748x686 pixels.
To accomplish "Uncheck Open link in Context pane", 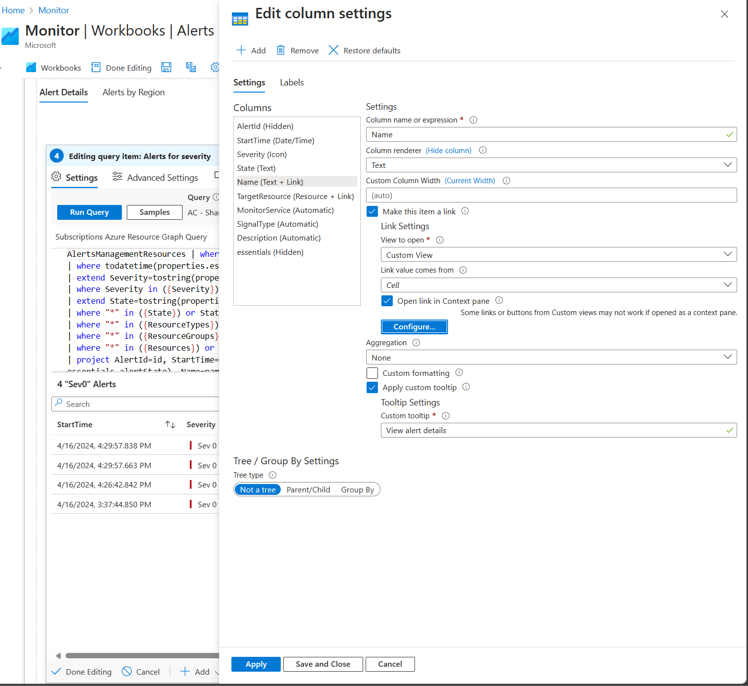I will coord(387,301).
